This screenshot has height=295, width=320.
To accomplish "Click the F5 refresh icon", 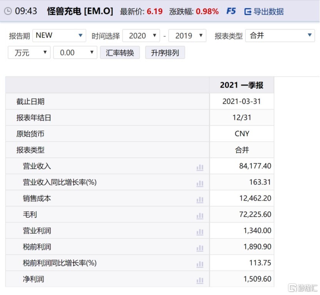I will click(231, 11).
